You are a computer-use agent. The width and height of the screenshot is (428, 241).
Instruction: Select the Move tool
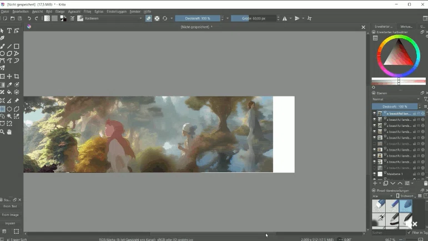pyautogui.click(x=9, y=76)
